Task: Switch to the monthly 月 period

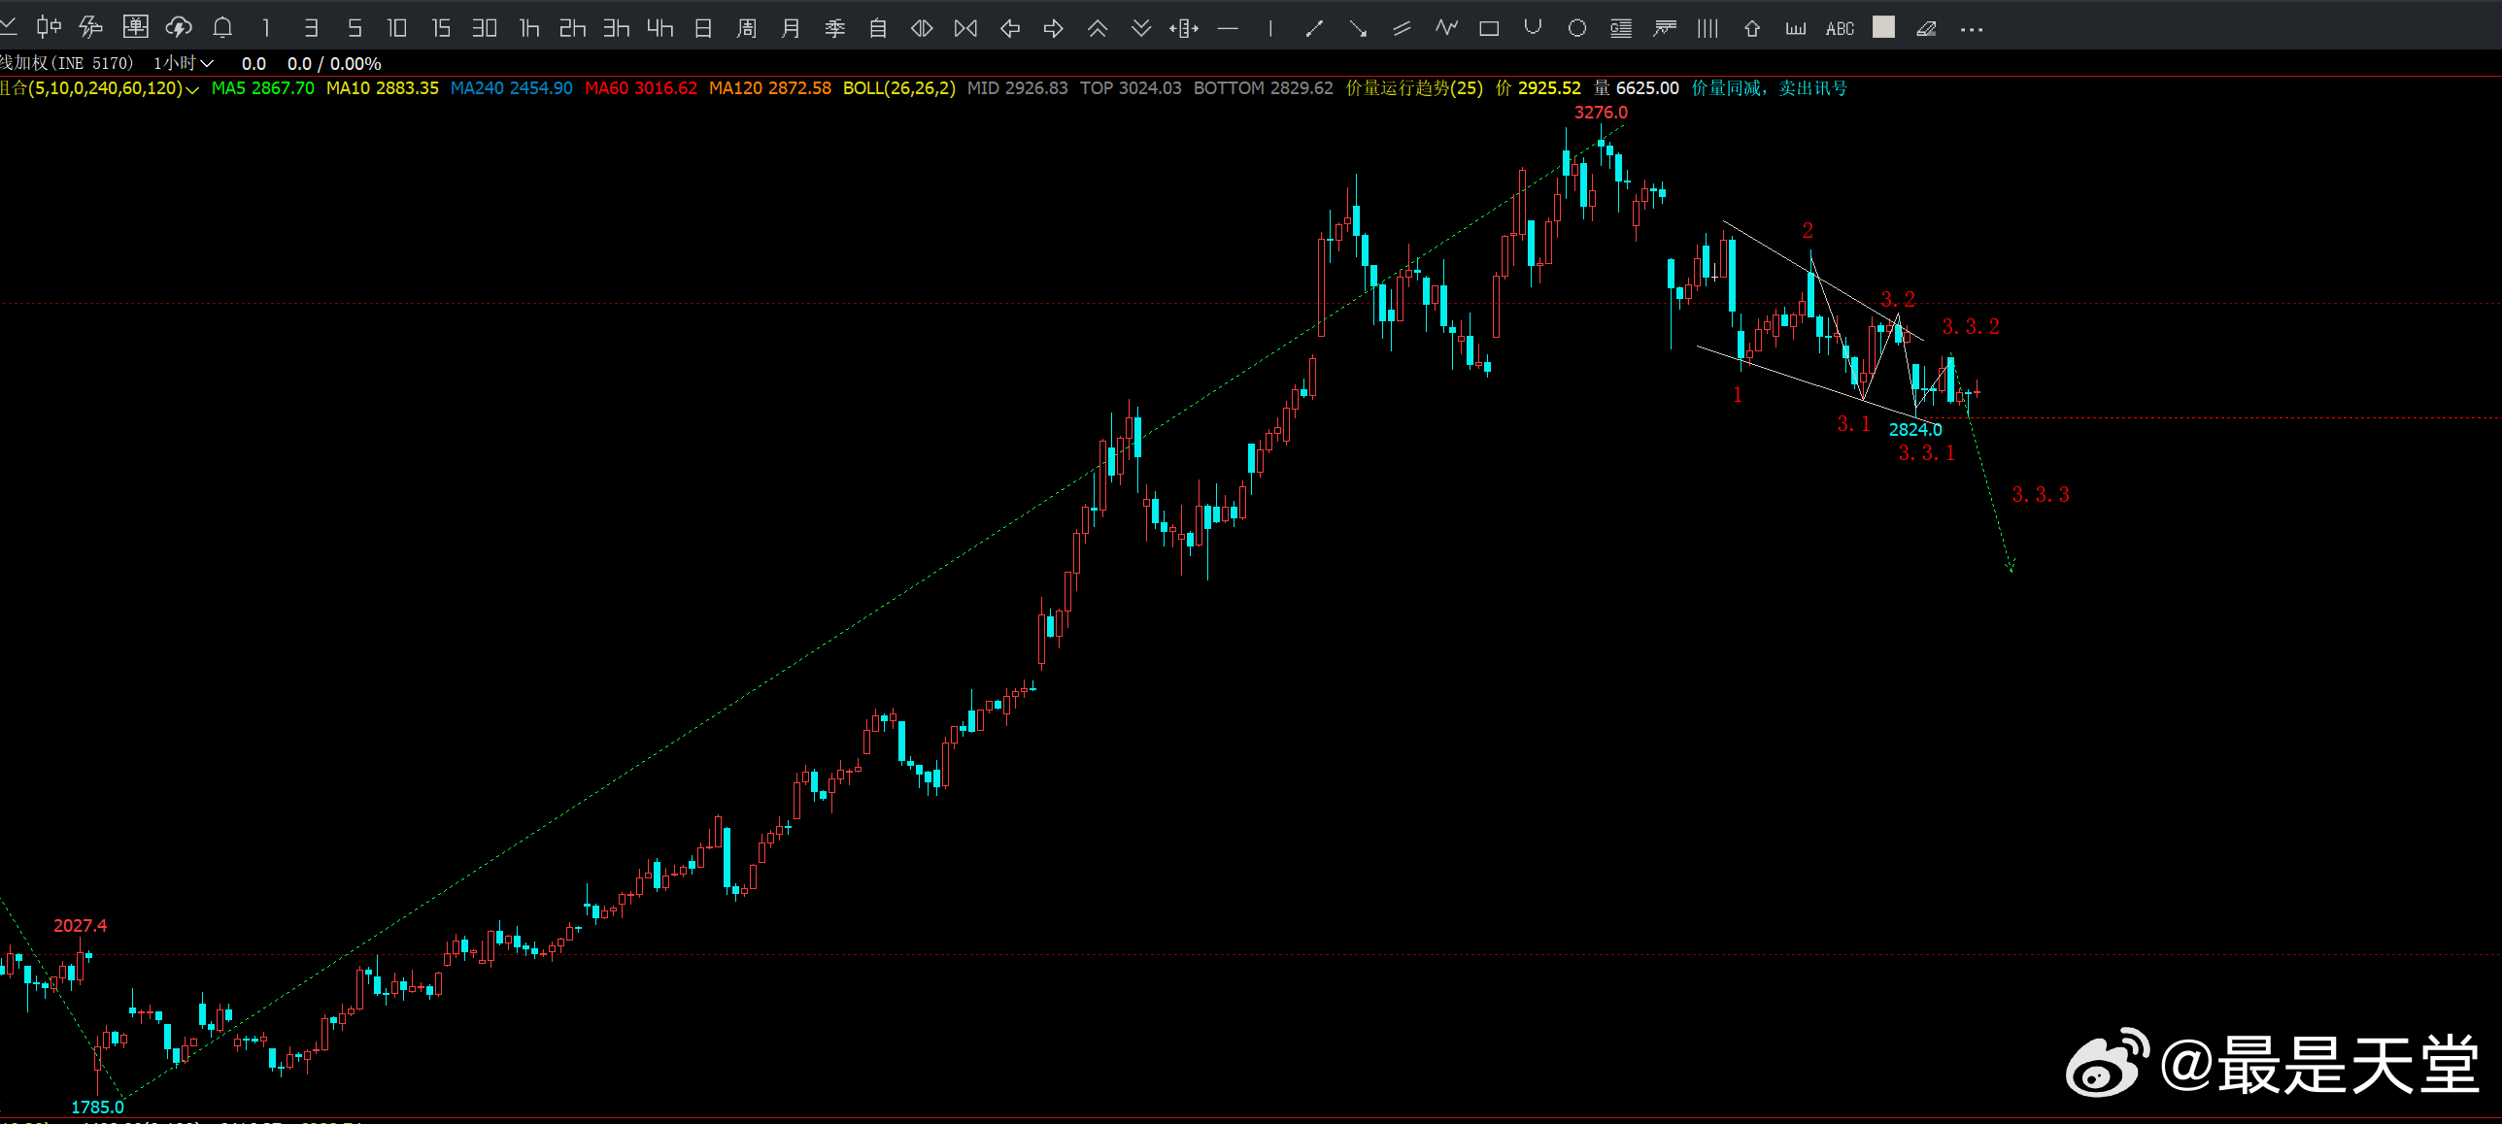Action: pos(791,28)
